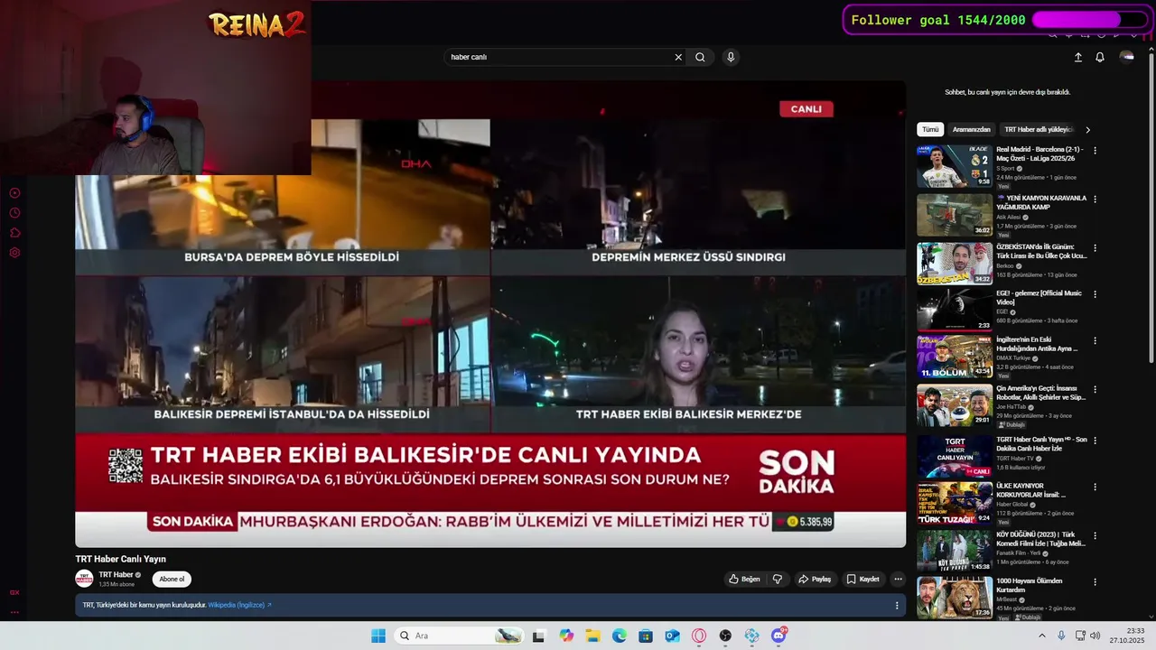The image size is (1156, 650).
Task: Open the account avatar menu
Action: 1126,57
